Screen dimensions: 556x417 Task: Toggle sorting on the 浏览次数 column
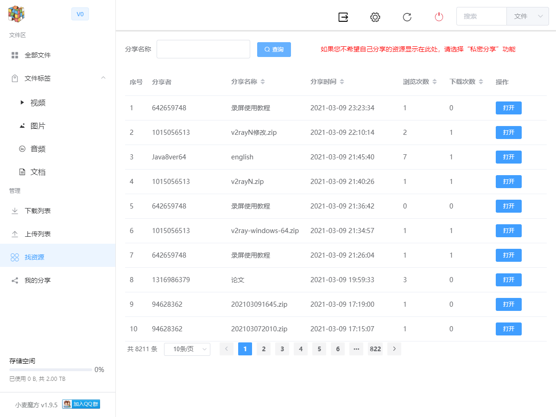[435, 82]
